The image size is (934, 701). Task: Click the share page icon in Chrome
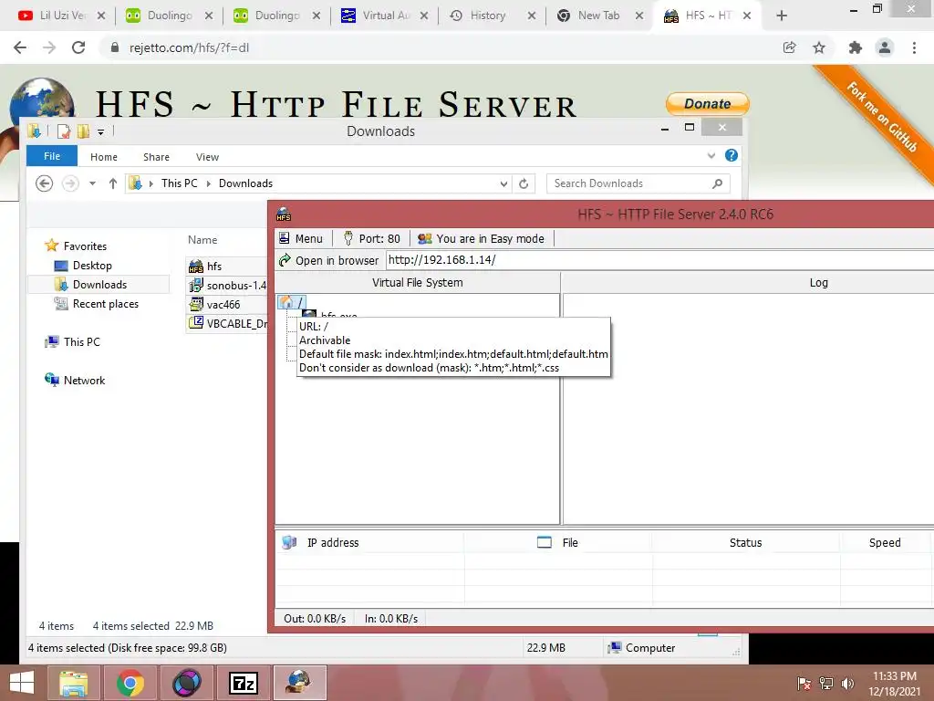[789, 47]
